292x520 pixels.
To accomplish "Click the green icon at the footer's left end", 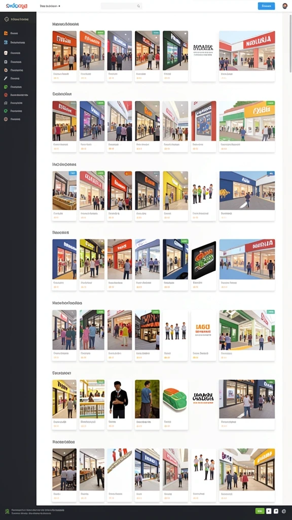I will (7, 511).
